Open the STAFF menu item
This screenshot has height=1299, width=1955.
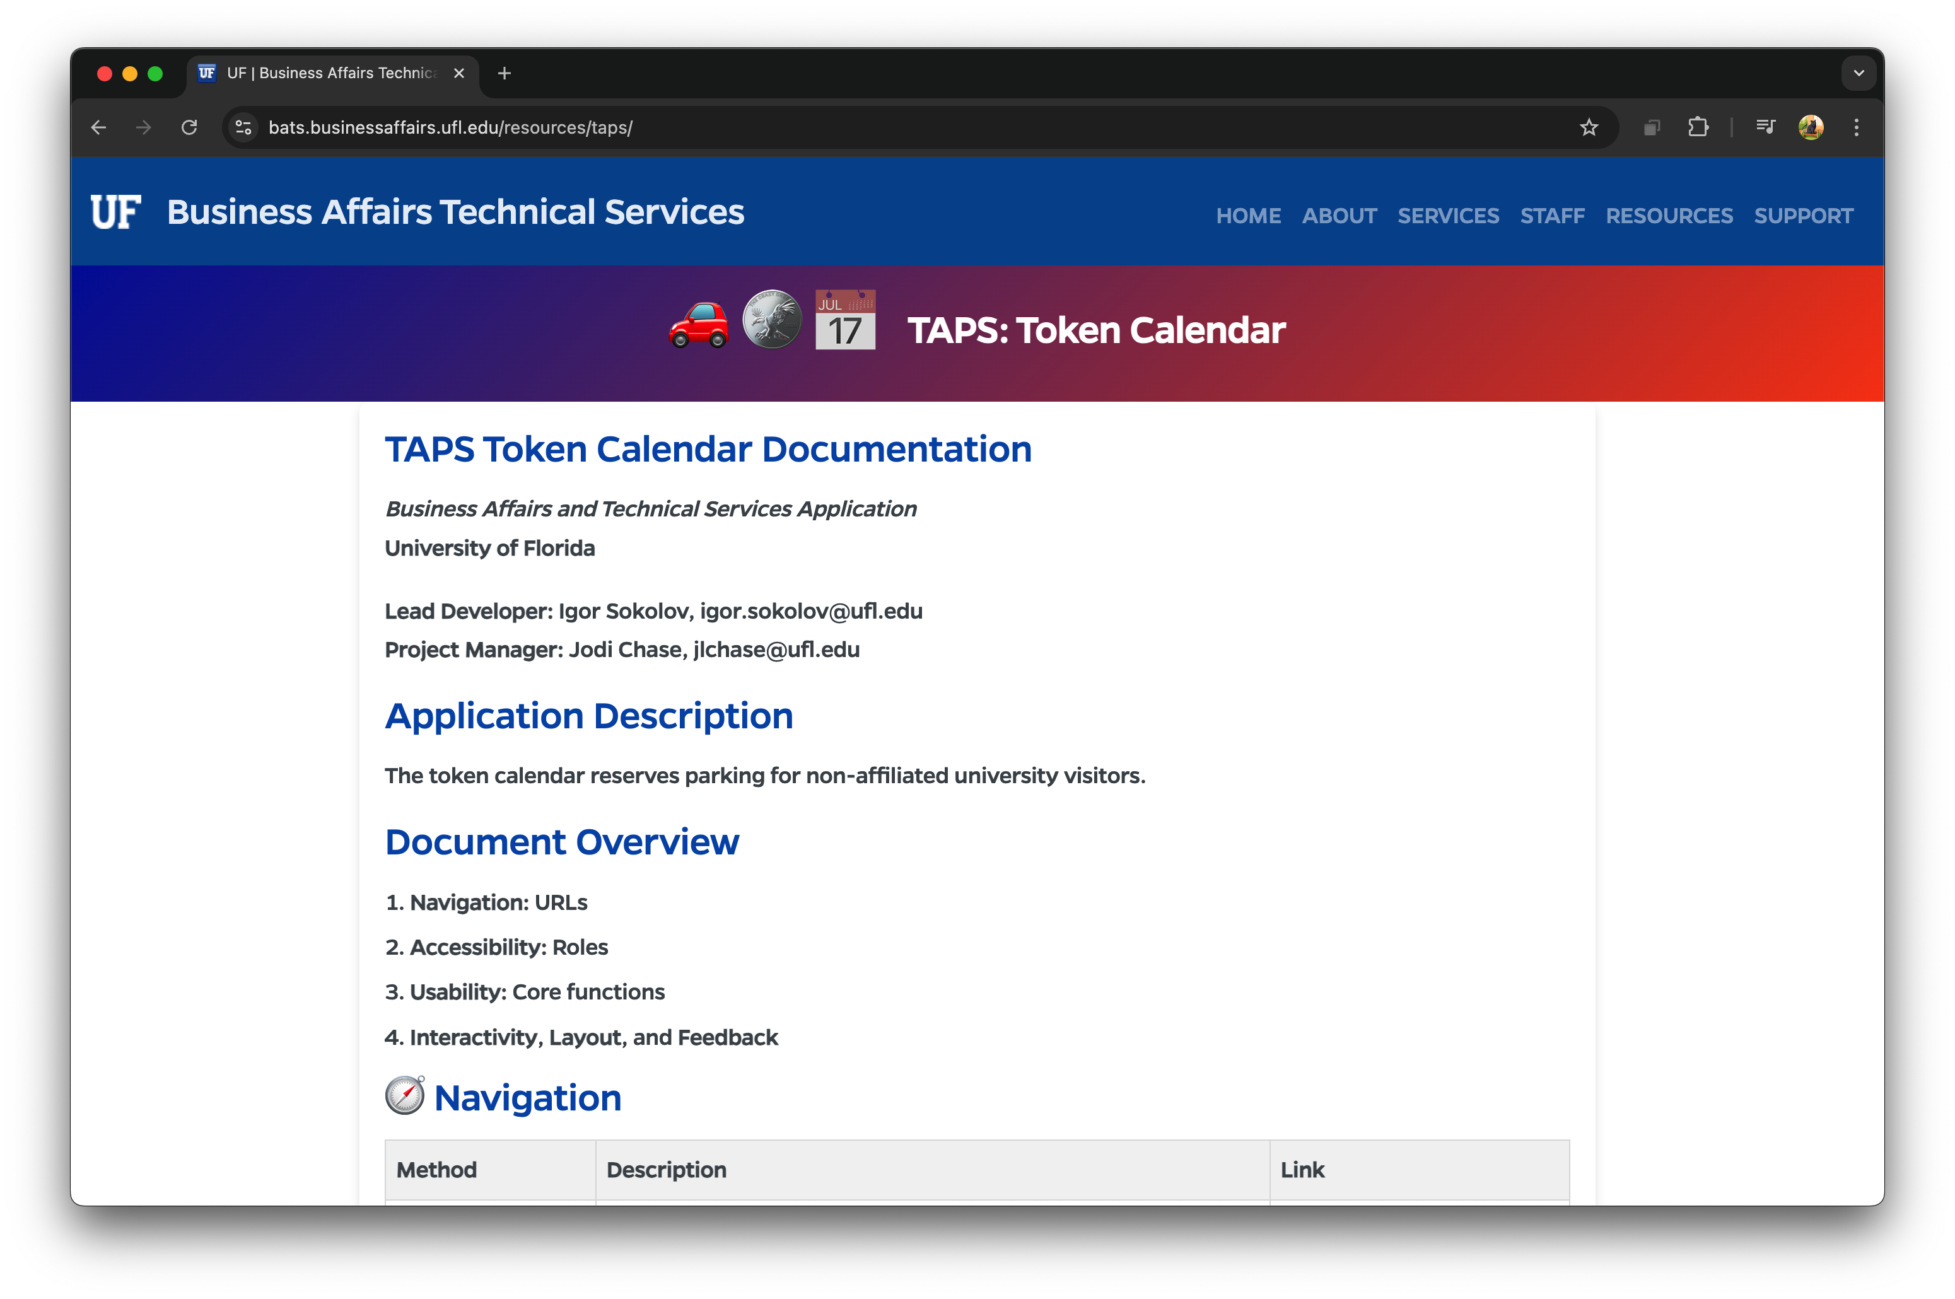pyautogui.click(x=1553, y=216)
